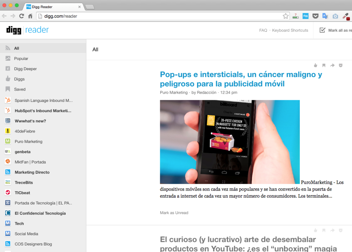Click the Puro Marketing source under the headline
352x252 pixels.
[174, 92]
